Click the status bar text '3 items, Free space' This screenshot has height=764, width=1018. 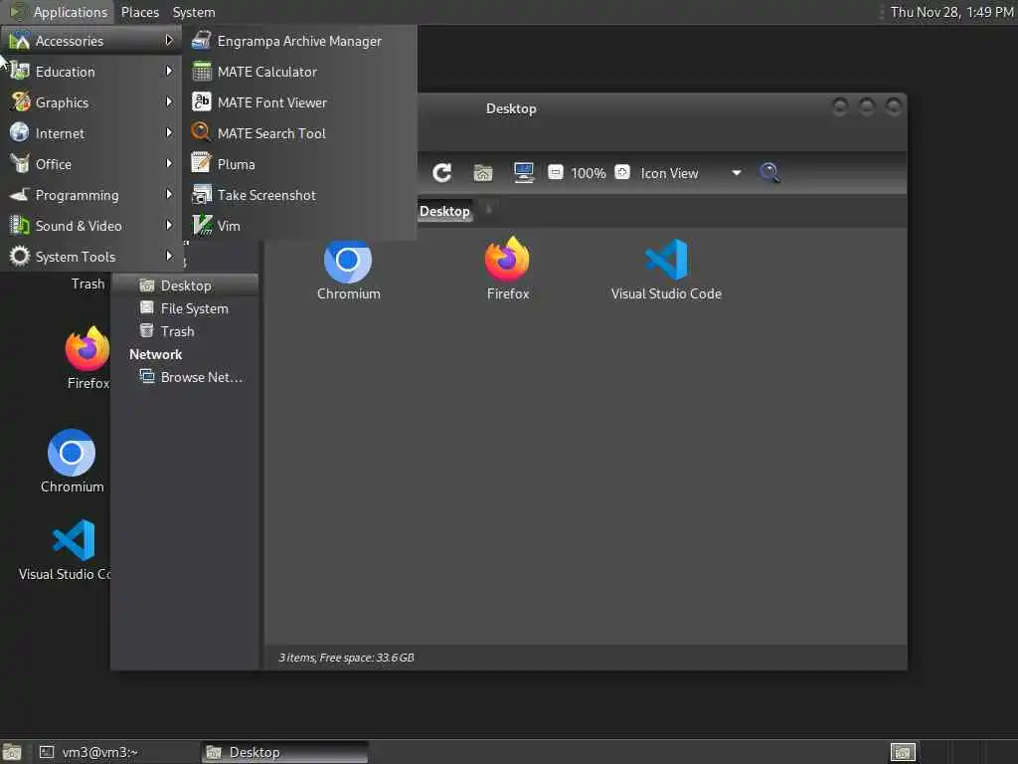tap(346, 658)
